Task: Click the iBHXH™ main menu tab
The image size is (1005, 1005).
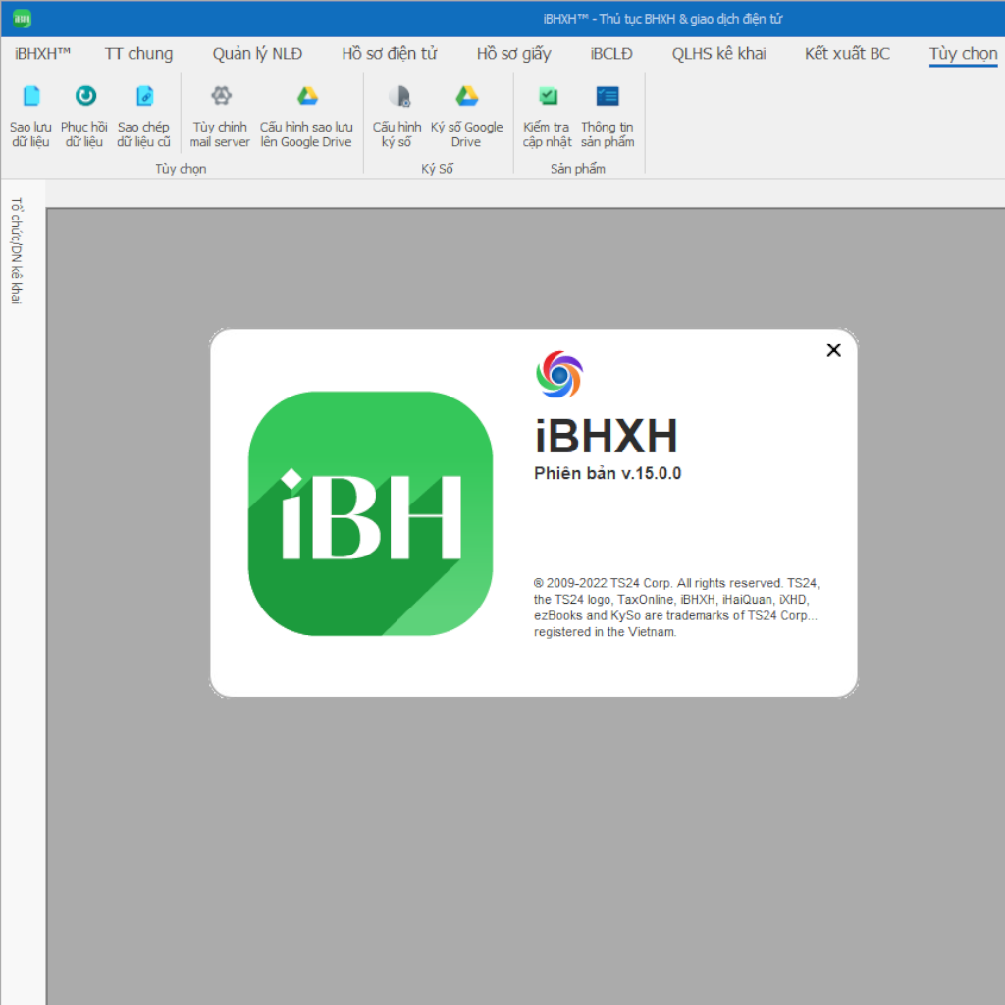Action: click(43, 54)
